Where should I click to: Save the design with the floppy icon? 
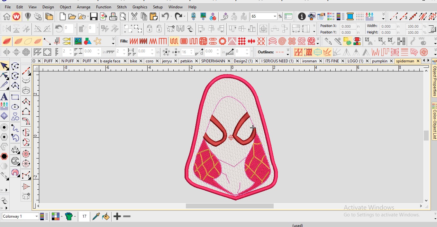[x=94, y=16]
